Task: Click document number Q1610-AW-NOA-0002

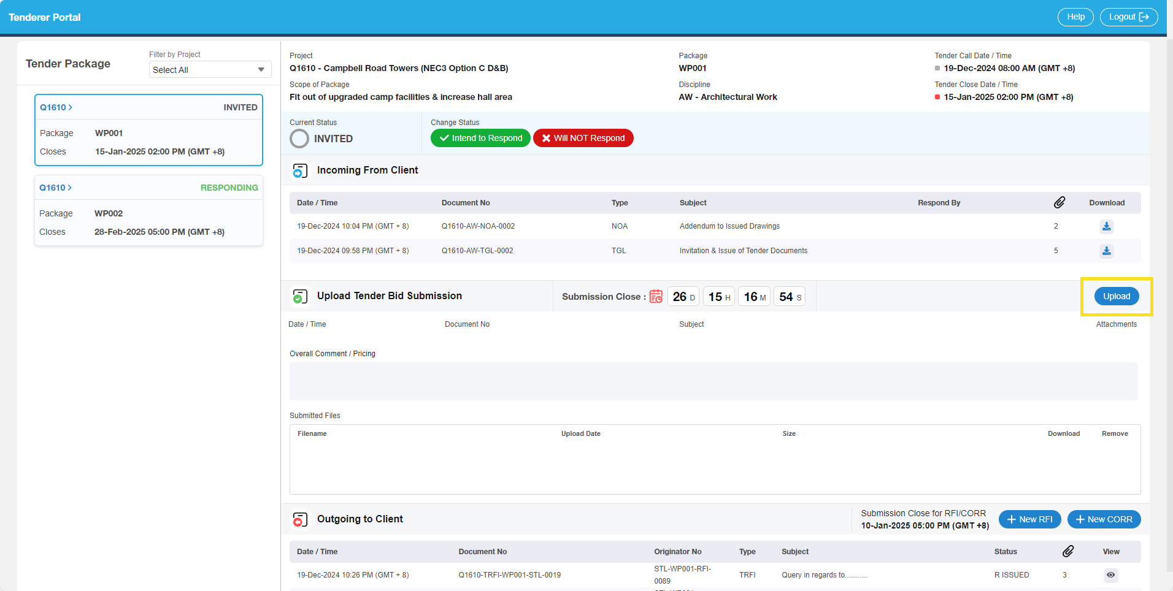Action: (x=478, y=226)
